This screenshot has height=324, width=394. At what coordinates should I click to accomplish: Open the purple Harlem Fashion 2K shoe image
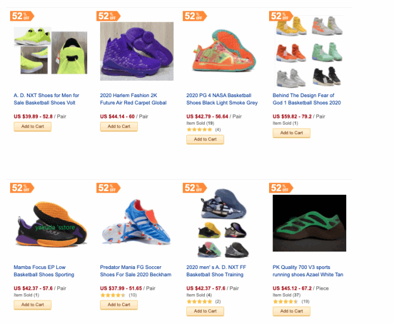tap(137, 51)
